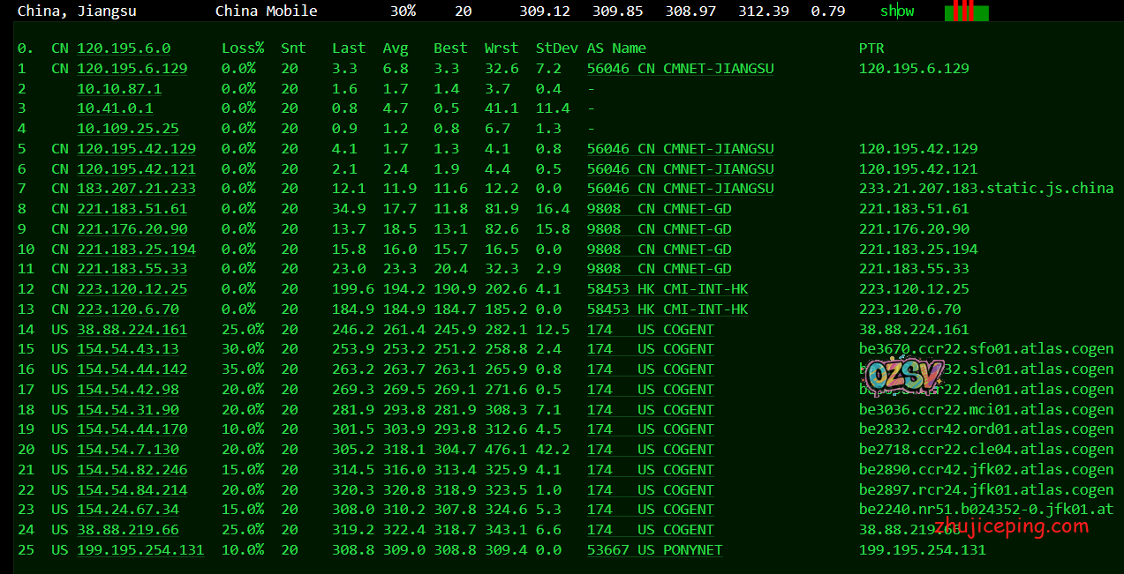Select the 10.10.87.1 hop address
The width and height of the screenshot is (1124, 574).
[x=119, y=89]
